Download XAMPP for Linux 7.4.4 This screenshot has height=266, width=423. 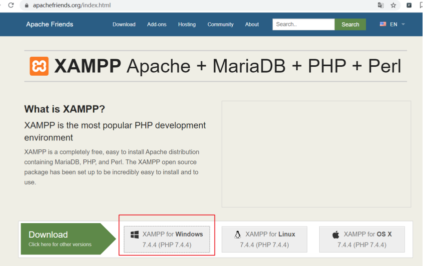[264, 240]
